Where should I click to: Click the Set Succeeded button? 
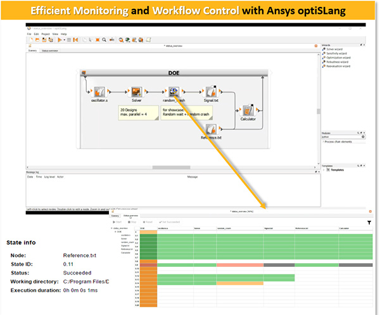(169, 222)
